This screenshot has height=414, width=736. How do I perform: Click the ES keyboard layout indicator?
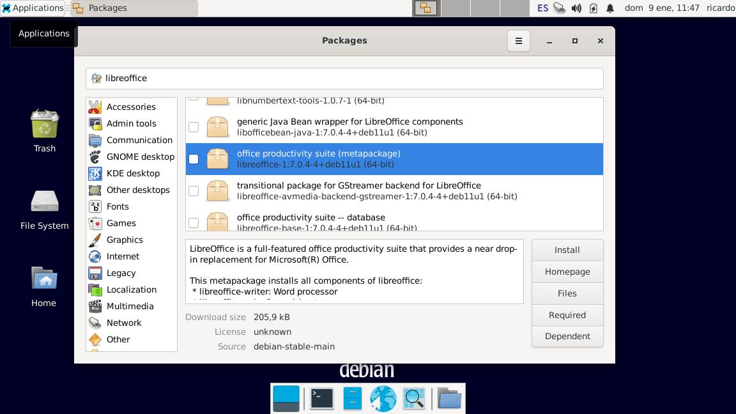pyautogui.click(x=542, y=8)
